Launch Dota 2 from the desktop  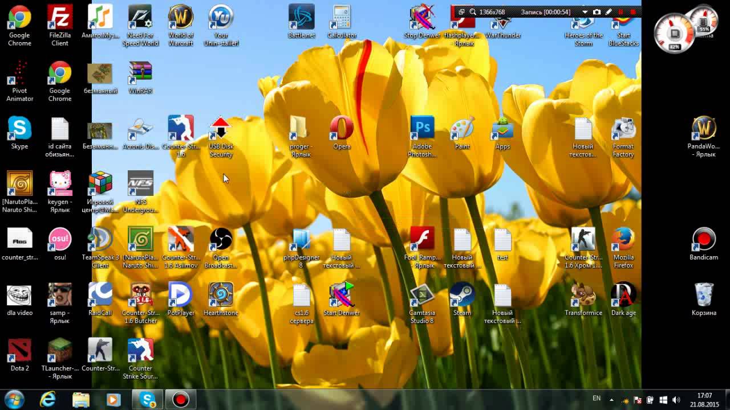(x=20, y=355)
